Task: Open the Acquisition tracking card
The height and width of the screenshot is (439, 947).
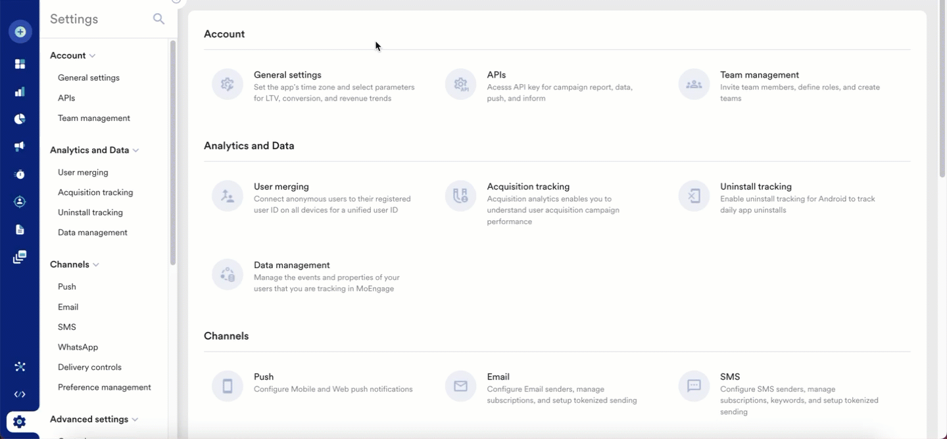Action: 528,187
